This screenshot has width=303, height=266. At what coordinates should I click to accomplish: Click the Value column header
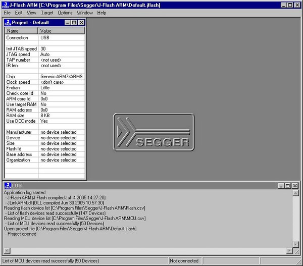(61, 31)
